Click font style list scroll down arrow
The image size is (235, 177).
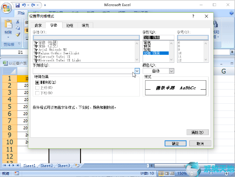click(x=171, y=59)
